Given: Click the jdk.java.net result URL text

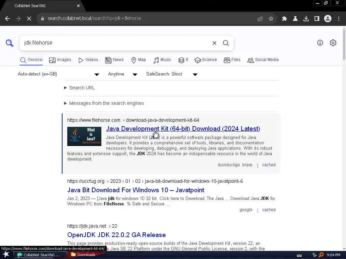Looking at the screenshot, I should (92, 226).
